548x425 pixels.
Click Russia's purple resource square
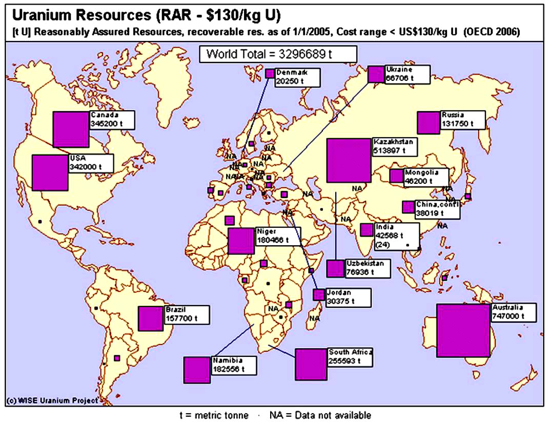pos(428,122)
